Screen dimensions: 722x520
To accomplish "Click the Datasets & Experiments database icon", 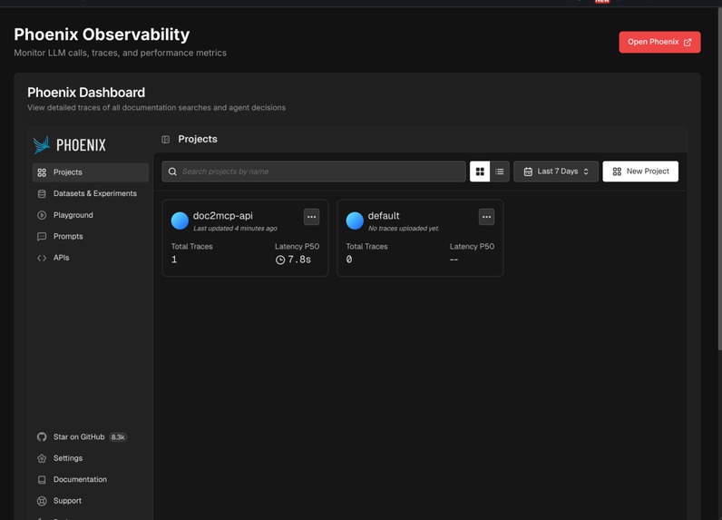I will tap(42, 193).
